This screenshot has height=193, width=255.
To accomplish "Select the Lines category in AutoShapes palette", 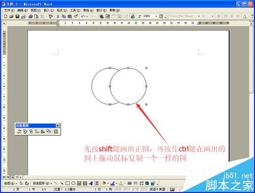I will pyautogui.click(x=19, y=131).
